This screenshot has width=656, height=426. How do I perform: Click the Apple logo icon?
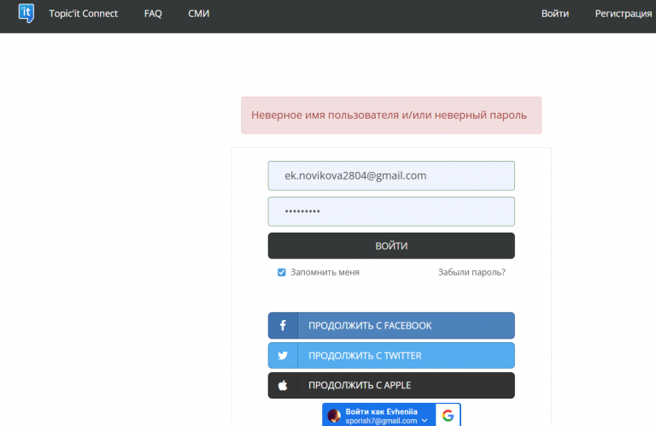point(283,386)
